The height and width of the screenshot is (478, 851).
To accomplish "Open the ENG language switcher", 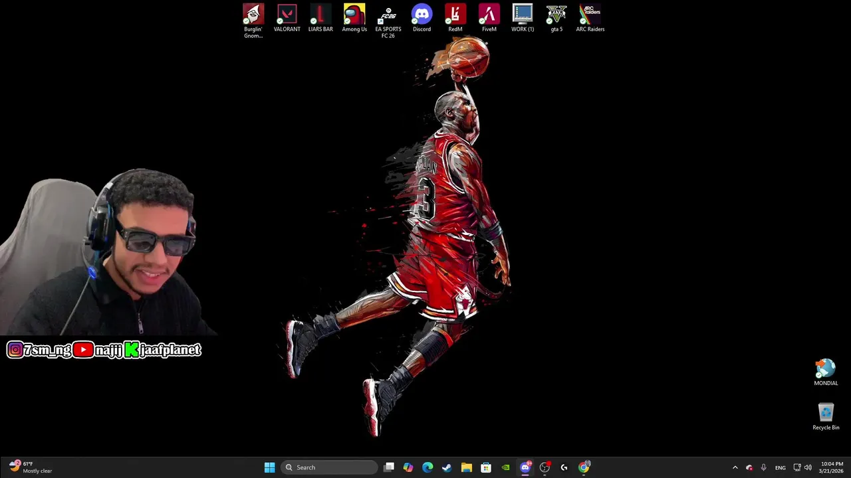I will pyautogui.click(x=781, y=467).
